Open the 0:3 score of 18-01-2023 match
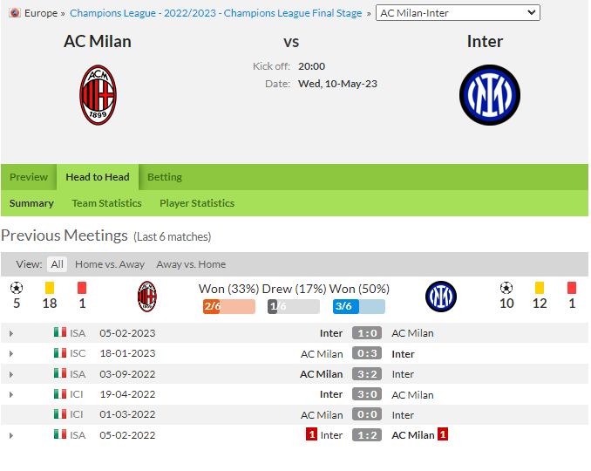591x471 pixels. pyautogui.click(x=367, y=353)
